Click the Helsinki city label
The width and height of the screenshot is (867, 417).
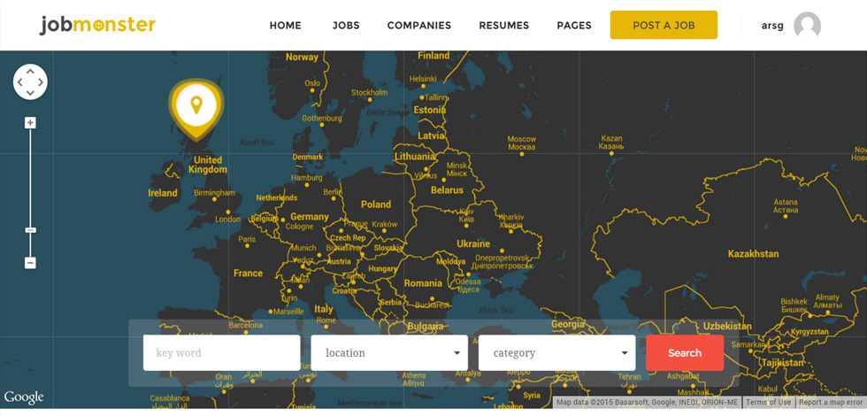[423, 79]
